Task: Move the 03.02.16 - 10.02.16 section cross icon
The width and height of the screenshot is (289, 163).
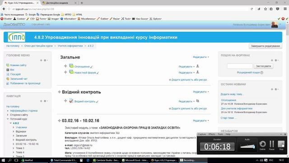Action: click(59, 121)
